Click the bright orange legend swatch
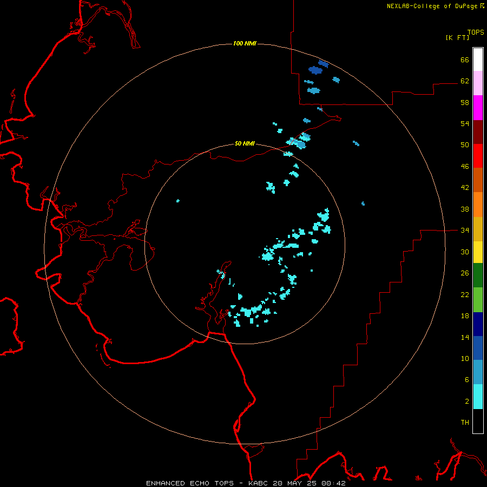This screenshot has width=487, height=487. (x=478, y=205)
